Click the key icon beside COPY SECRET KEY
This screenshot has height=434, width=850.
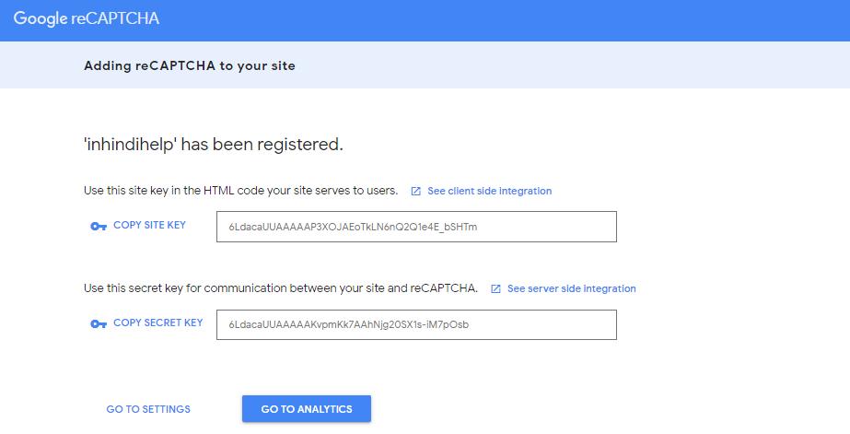pyautogui.click(x=99, y=323)
